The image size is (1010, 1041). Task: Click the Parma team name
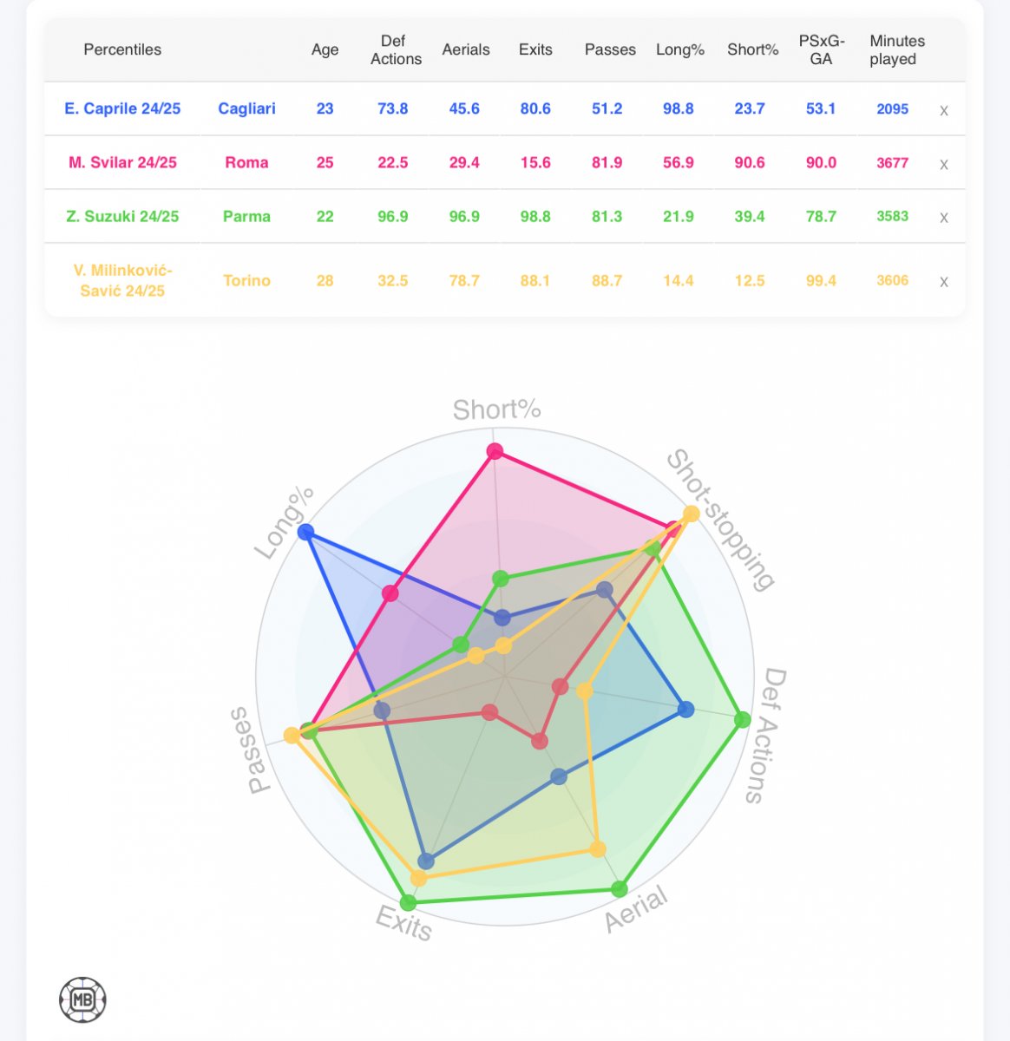click(x=246, y=216)
